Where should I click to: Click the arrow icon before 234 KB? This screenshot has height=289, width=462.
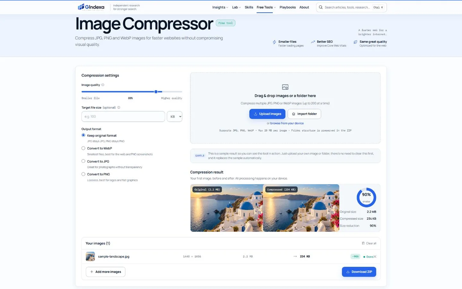(295, 256)
